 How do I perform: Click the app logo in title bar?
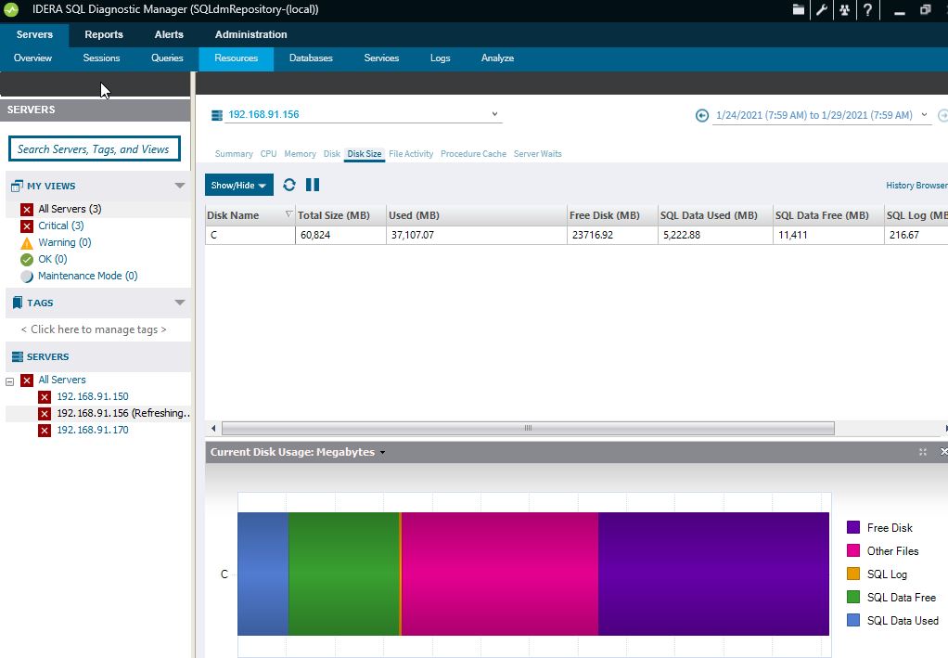click(x=11, y=9)
